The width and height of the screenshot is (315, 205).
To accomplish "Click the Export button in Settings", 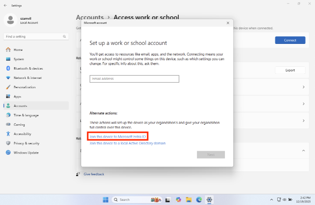I will click(290, 70).
